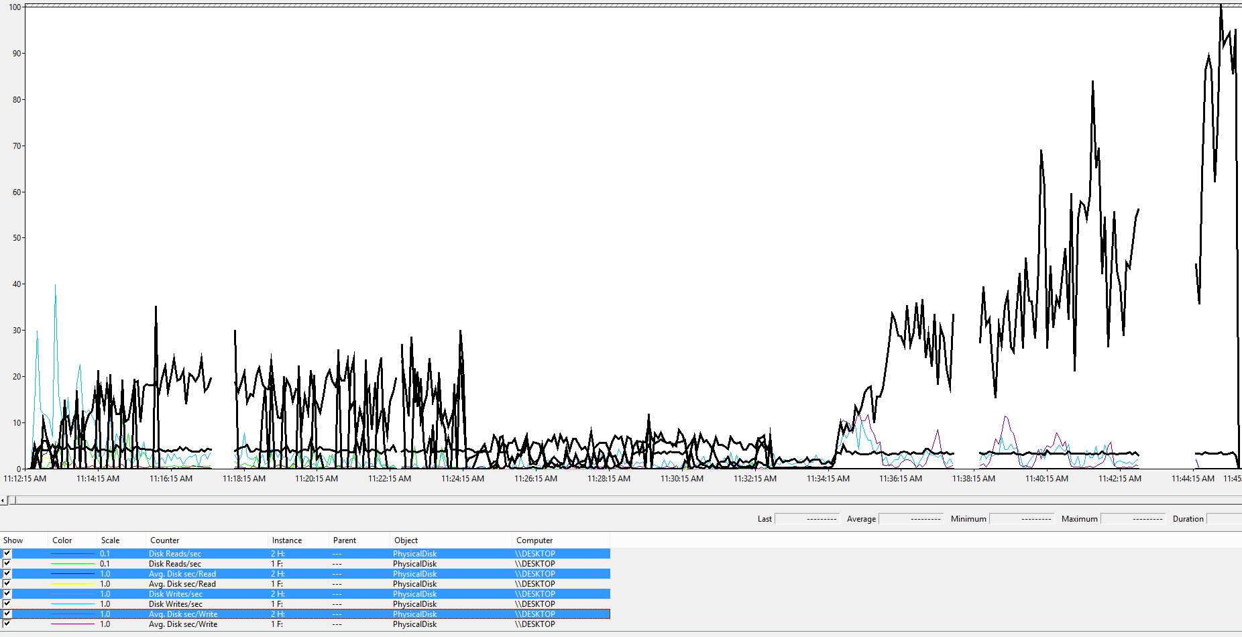The height and width of the screenshot is (637, 1242).
Task: Hide the Avg. Disk sec/Read 1 F: counter
Action: (x=7, y=584)
